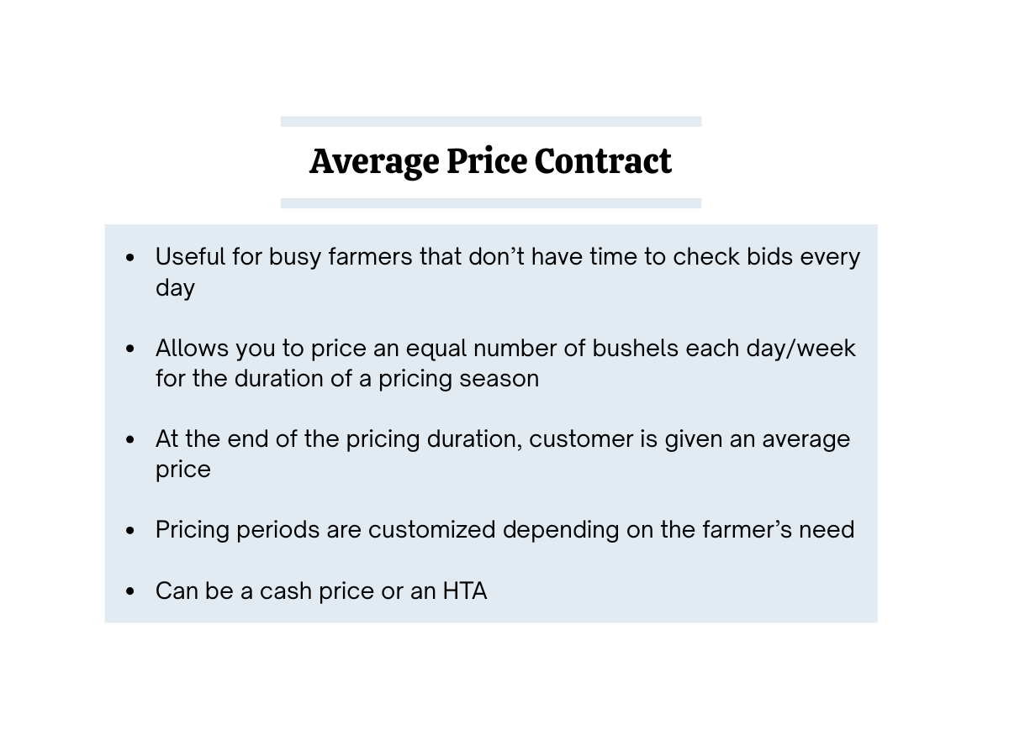Click the light blue bar above the title
The image size is (1009, 756).
click(491, 122)
